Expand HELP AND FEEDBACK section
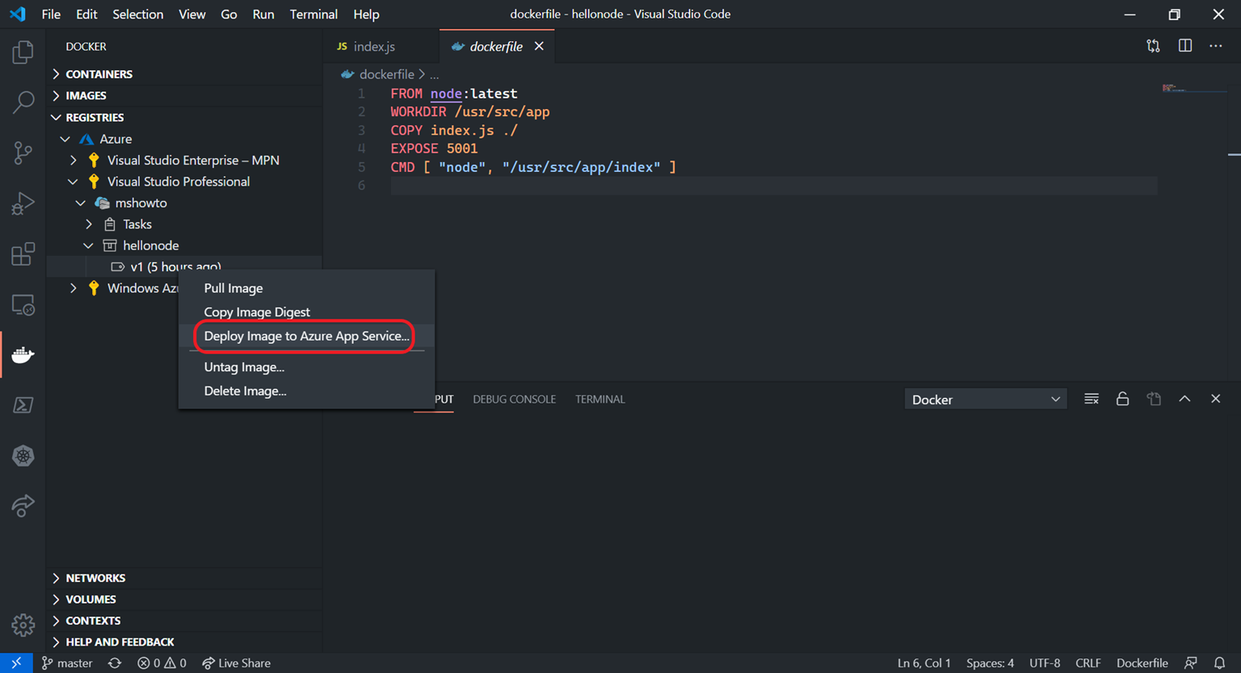This screenshot has height=673, width=1241. click(184, 642)
